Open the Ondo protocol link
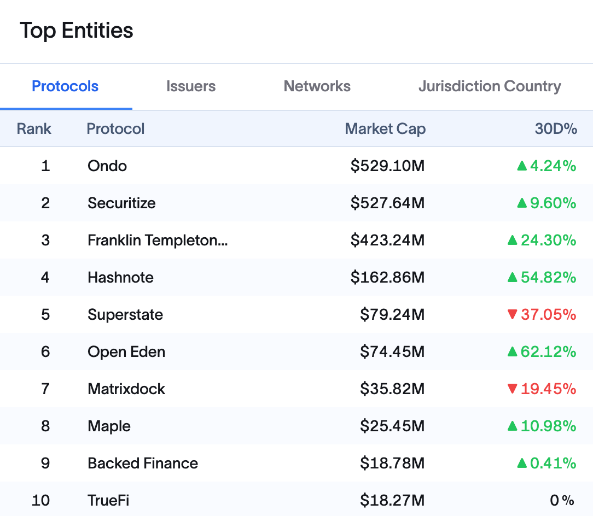 107,166
